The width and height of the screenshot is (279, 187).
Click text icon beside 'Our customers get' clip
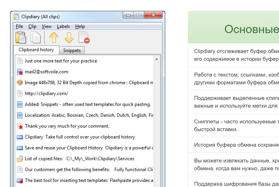point(20,169)
